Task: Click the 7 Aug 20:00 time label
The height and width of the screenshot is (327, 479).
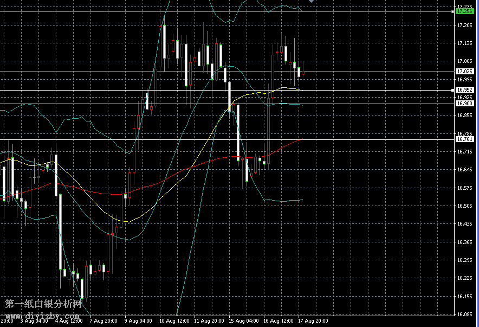Action: pos(103,321)
